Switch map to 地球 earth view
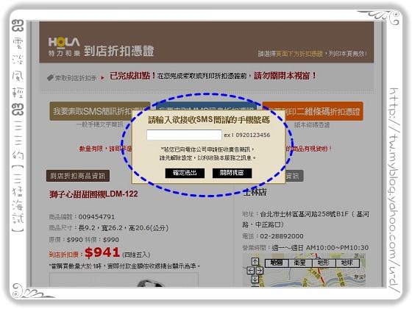 click(x=347, y=263)
